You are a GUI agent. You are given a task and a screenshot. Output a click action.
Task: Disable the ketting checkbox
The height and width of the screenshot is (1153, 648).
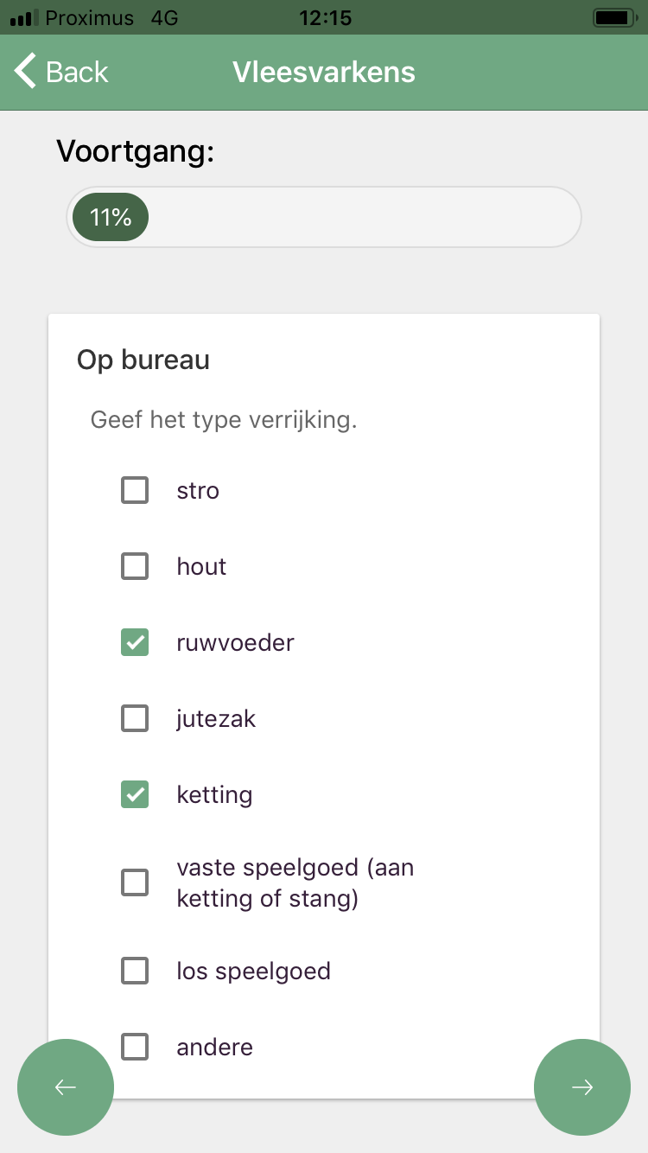135,794
